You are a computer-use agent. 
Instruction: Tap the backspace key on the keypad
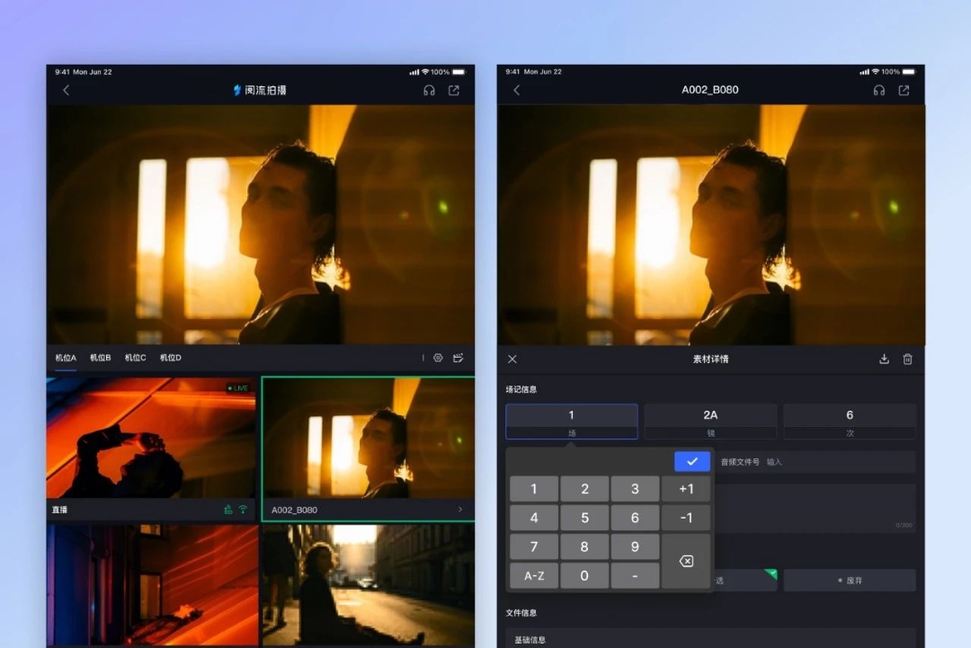coord(686,561)
